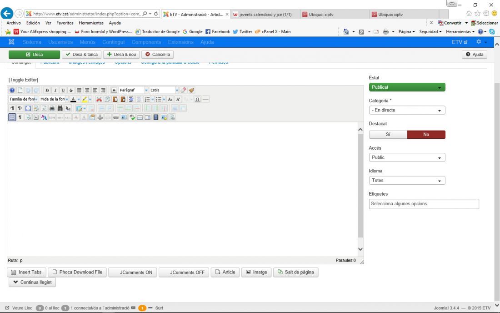Image resolution: width=500 pixels, height=313 pixels.
Task: Open the Paràgraf format dropdown
Action: click(134, 90)
